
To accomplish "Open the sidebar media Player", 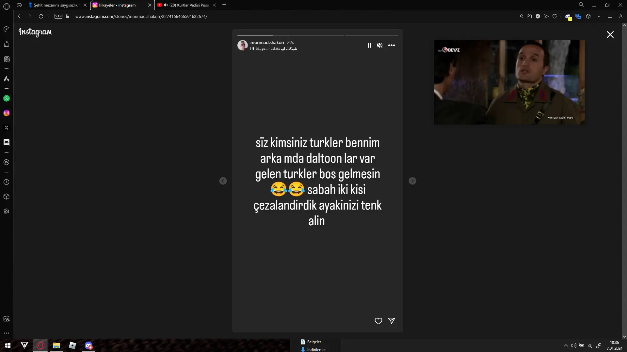I will [7, 162].
